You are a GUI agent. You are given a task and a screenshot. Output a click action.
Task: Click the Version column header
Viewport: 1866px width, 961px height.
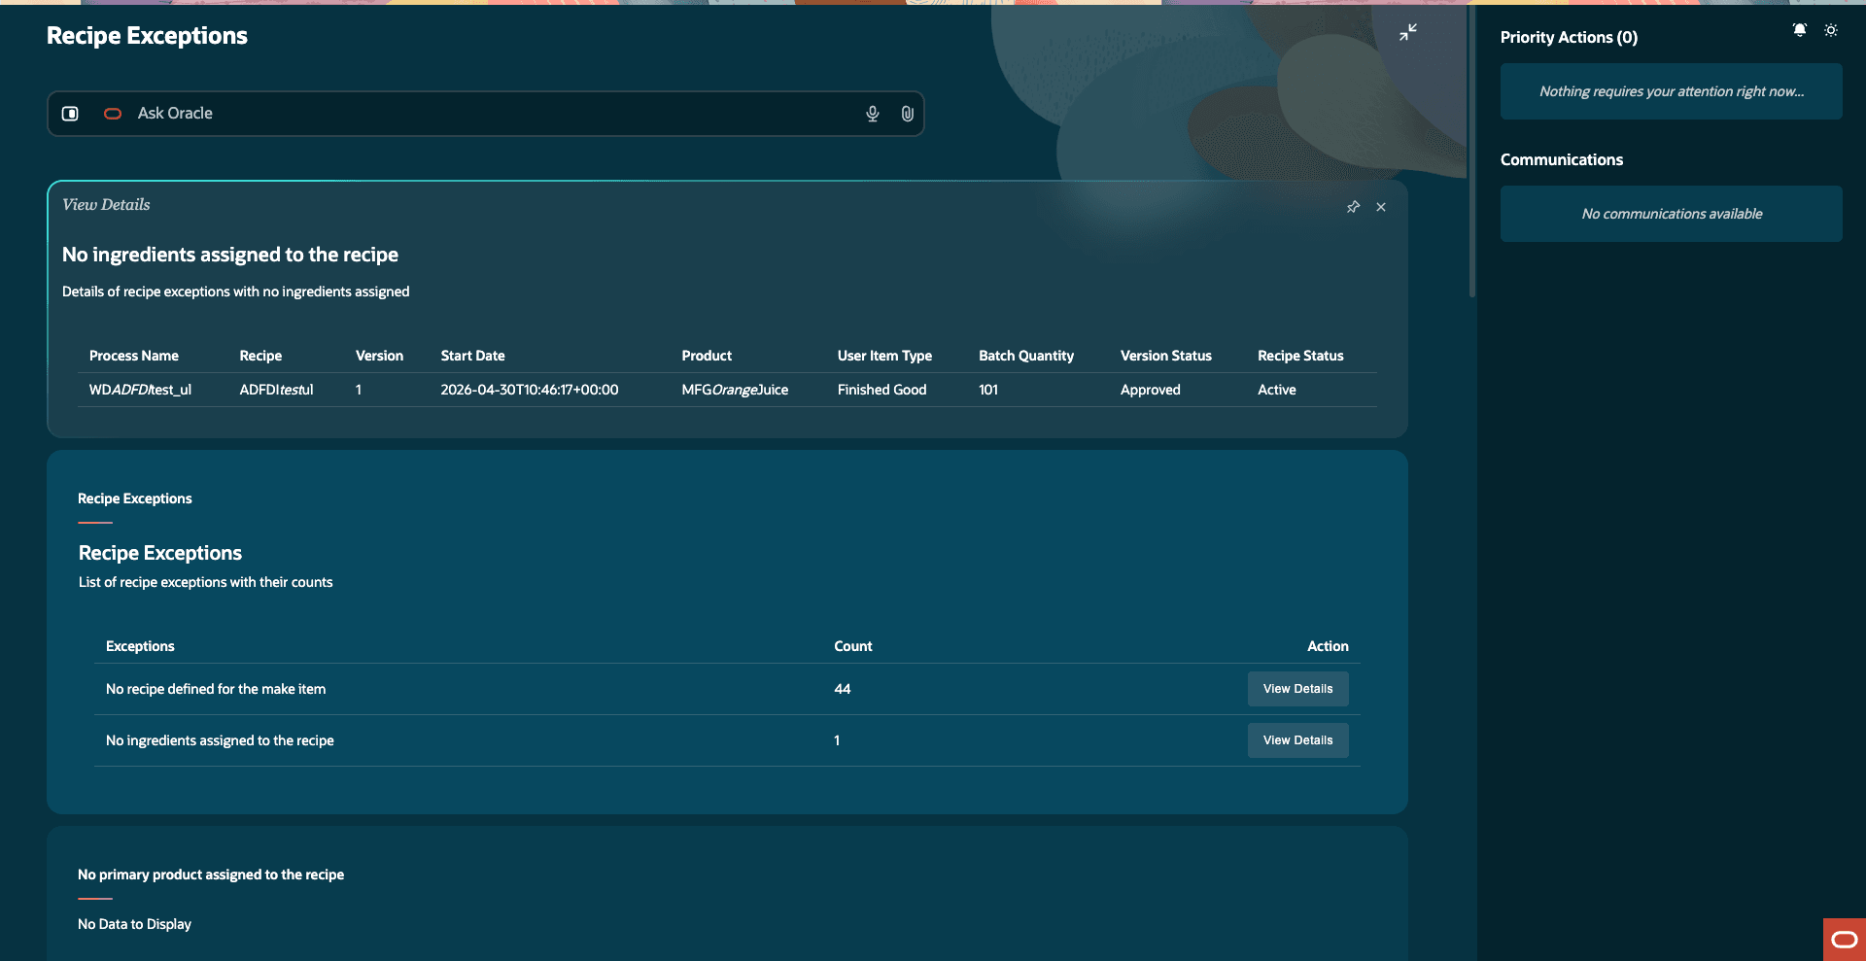coord(379,356)
